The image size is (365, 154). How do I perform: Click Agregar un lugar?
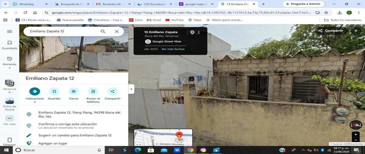53,143
